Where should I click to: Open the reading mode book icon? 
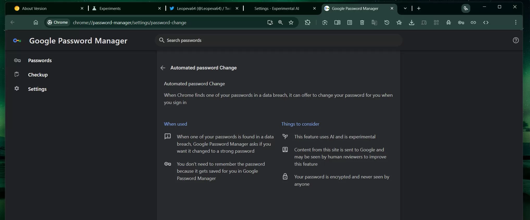337,23
